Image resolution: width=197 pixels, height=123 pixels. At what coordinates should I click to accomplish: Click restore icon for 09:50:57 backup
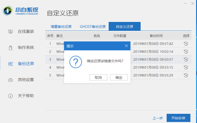(x=186, y=59)
